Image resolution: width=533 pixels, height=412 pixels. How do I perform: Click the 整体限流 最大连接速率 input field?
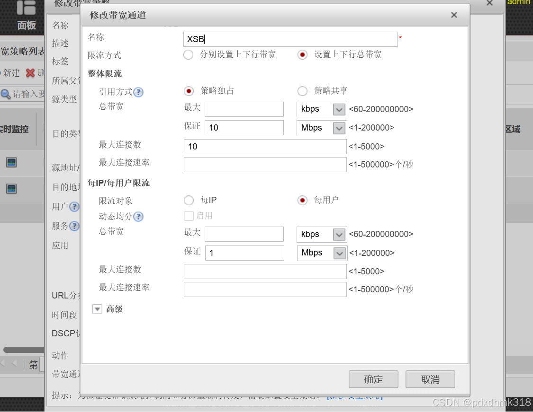click(x=265, y=165)
